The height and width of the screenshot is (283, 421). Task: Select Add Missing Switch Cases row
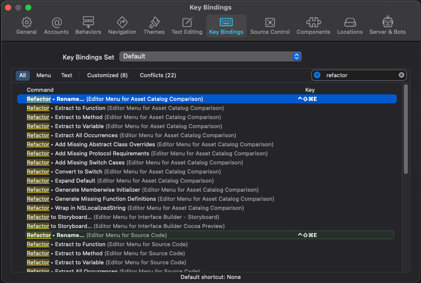click(207, 162)
